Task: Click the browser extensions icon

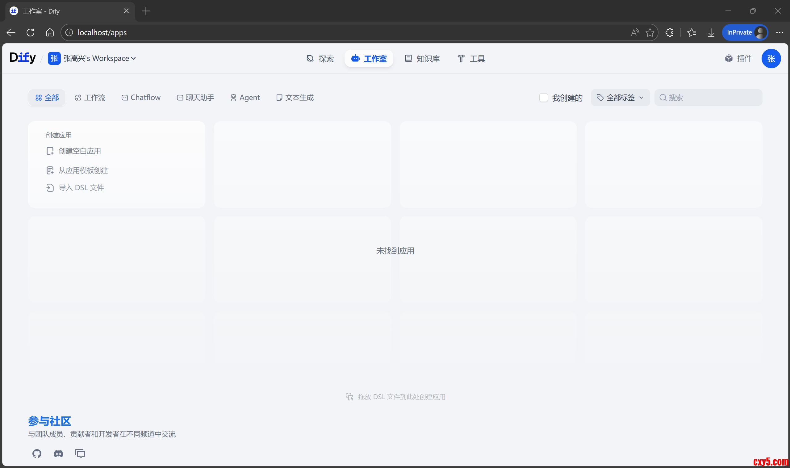Action: 670,32
